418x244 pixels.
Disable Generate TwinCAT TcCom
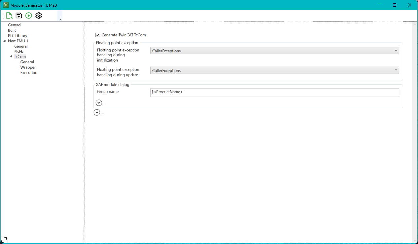click(98, 35)
